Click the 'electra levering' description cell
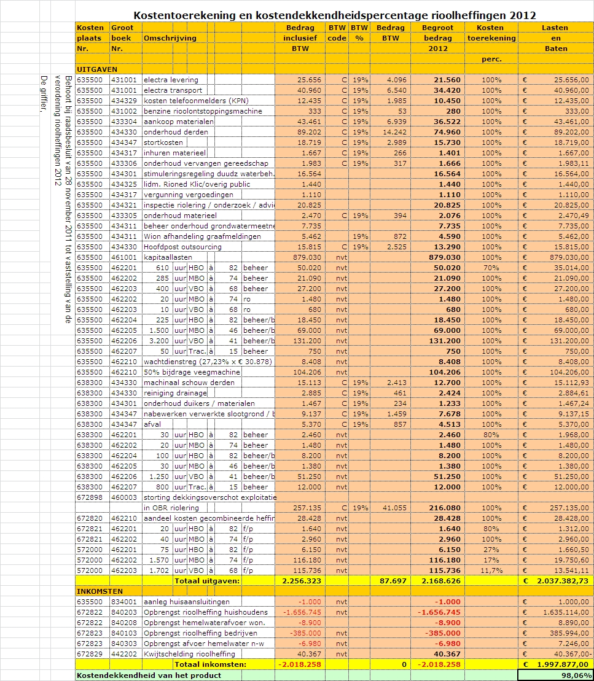The image size is (594, 681). point(171,80)
